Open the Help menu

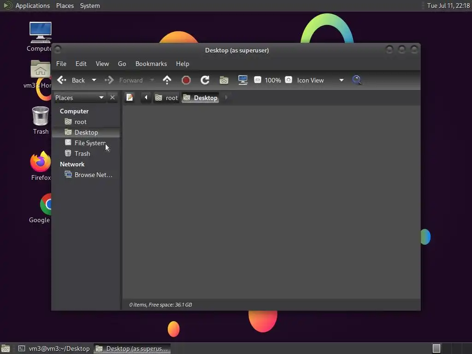click(183, 64)
